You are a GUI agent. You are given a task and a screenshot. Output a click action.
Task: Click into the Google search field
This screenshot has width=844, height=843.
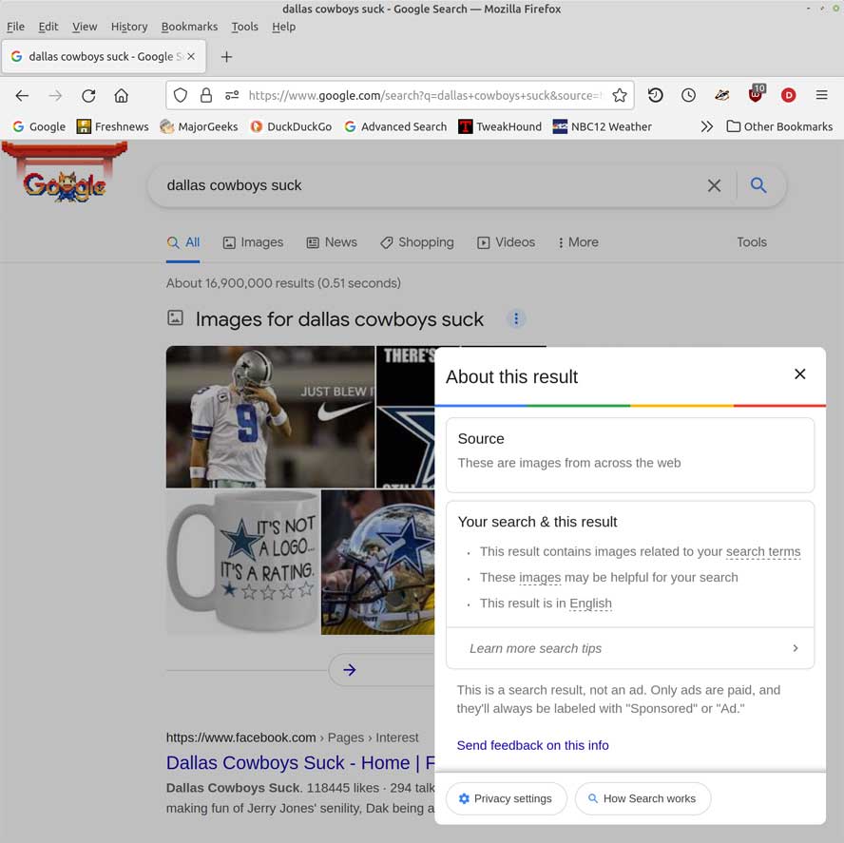[x=431, y=185]
